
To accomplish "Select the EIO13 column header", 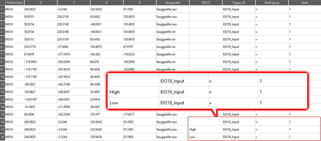I will coord(206,3).
